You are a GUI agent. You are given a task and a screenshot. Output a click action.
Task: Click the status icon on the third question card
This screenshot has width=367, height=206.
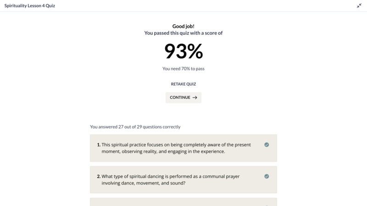point(267,205)
